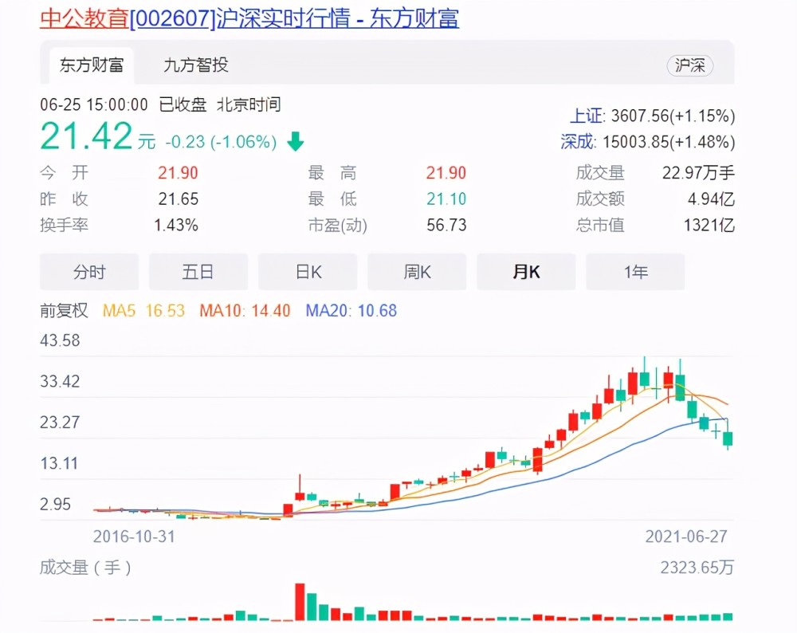
Task: Click the timestamp 06-25 15:00:00
Action: click(94, 104)
